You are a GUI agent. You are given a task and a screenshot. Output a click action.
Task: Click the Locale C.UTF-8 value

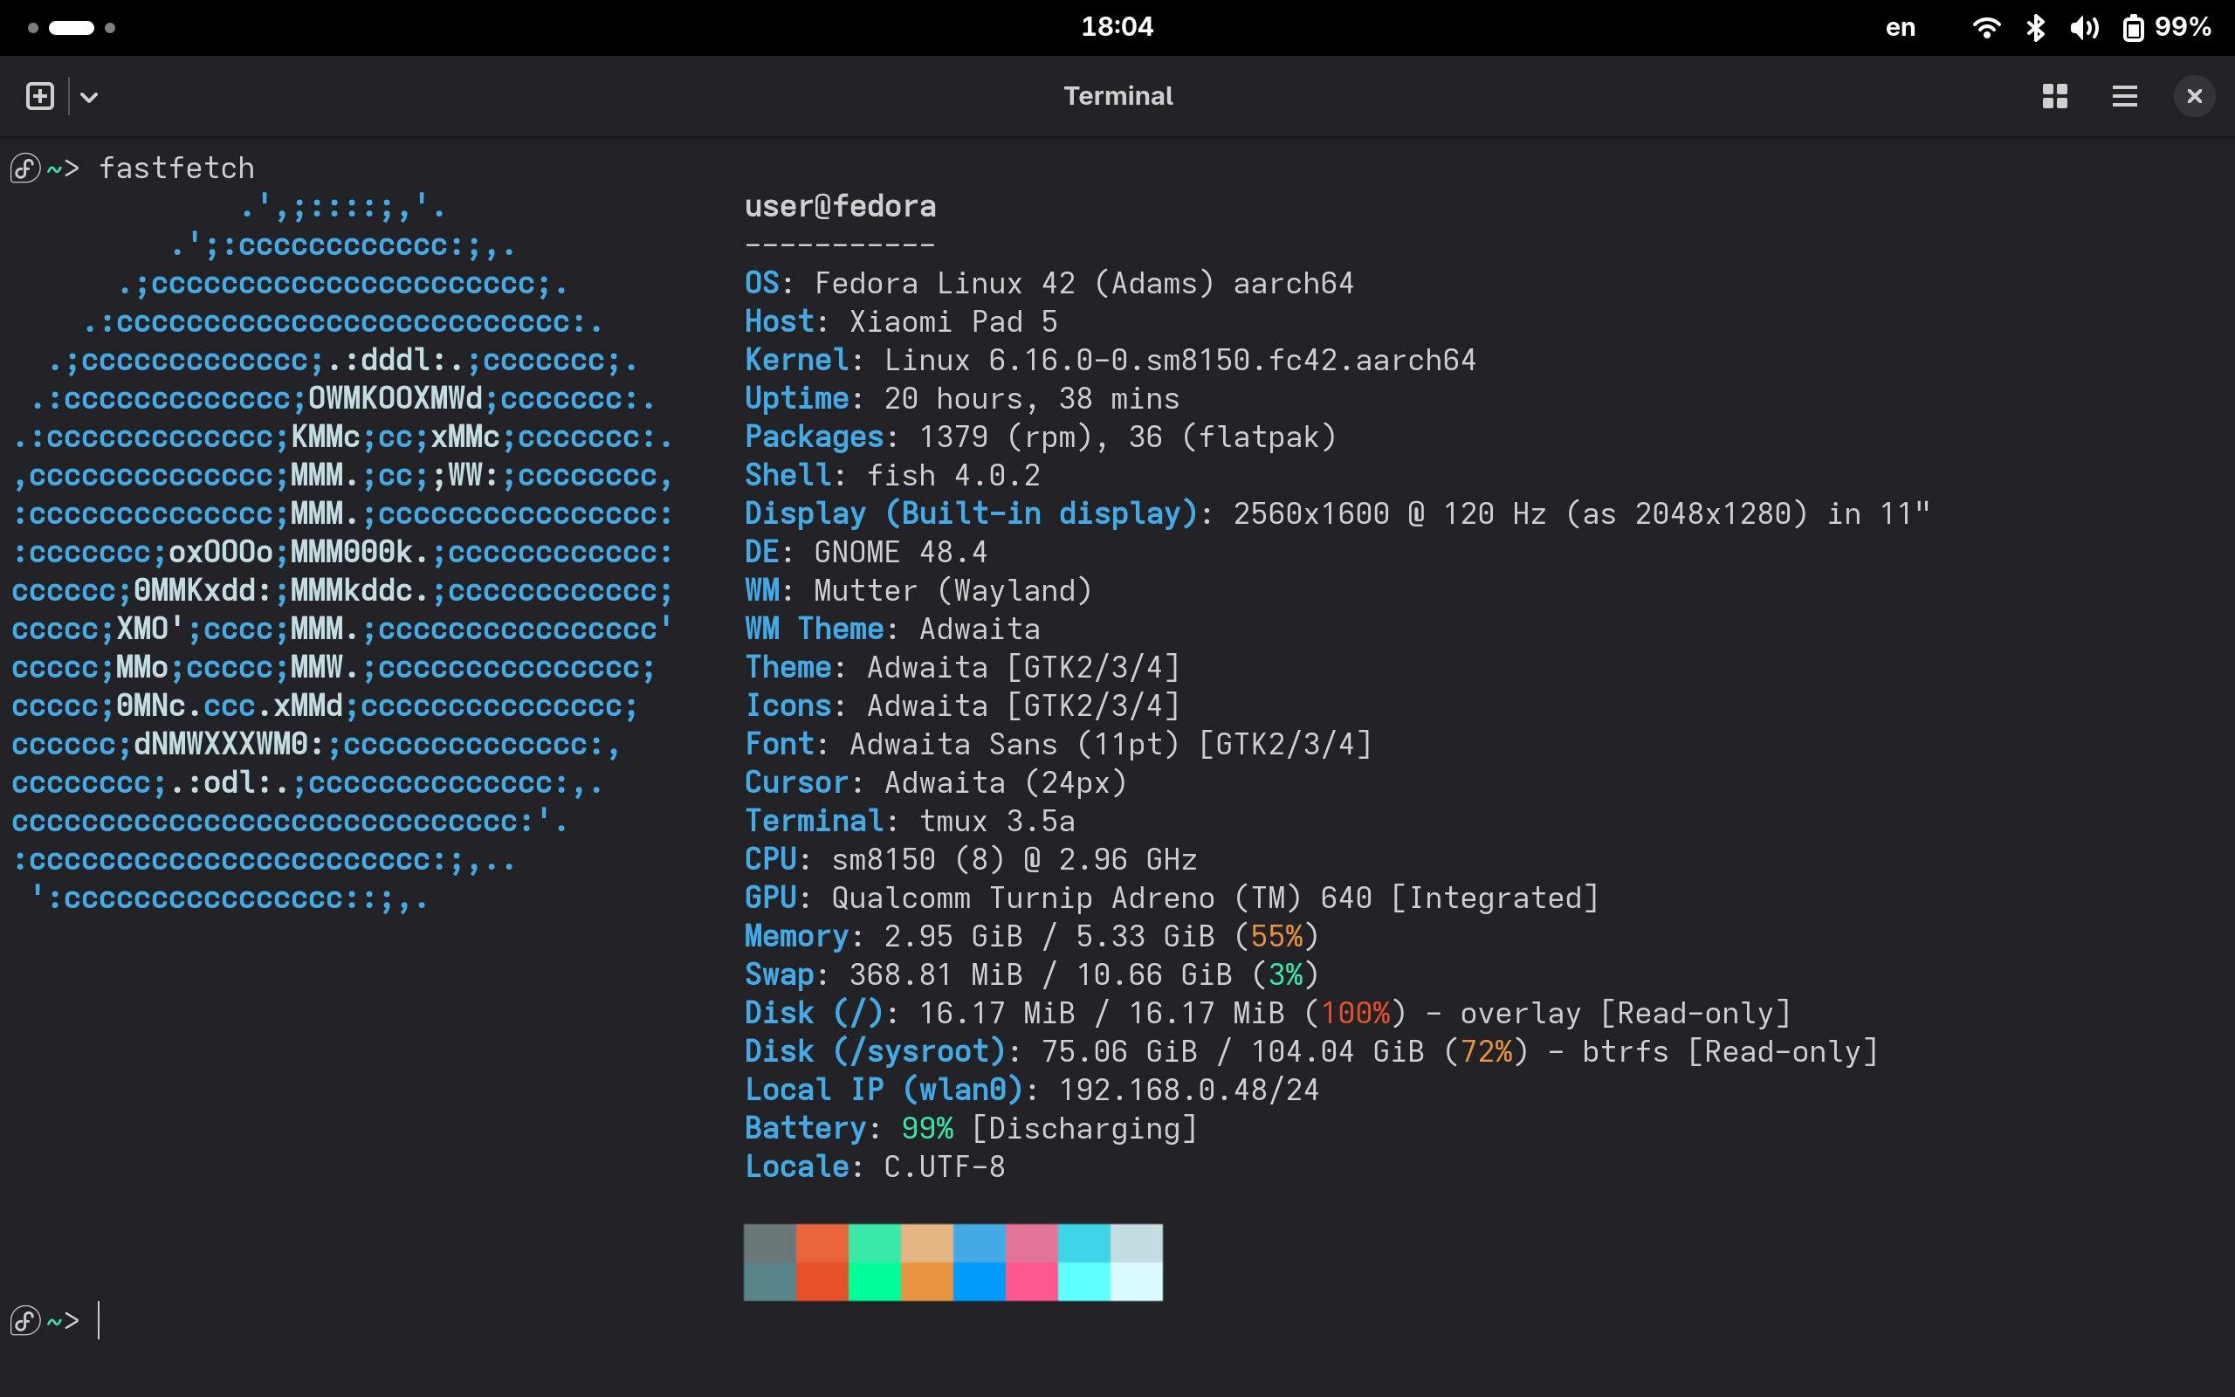(945, 1167)
